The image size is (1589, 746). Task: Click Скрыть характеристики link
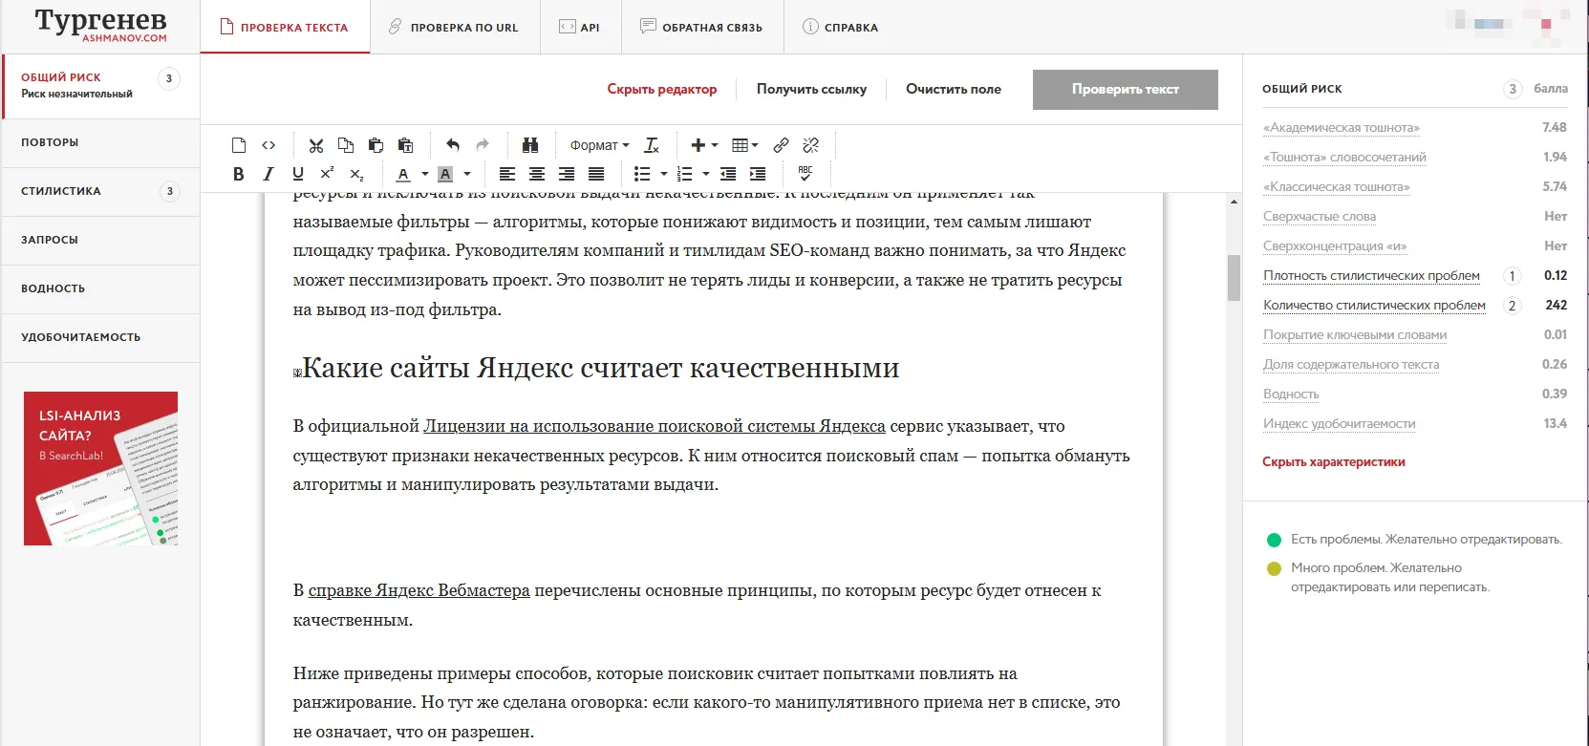tap(1334, 461)
